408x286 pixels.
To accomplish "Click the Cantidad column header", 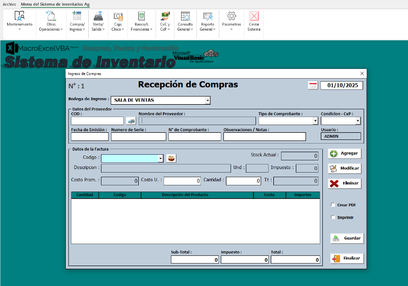I will tap(85, 195).
